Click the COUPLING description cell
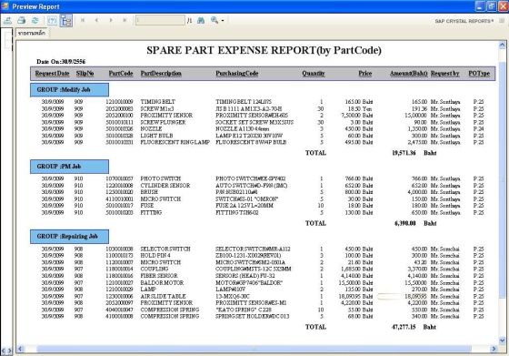Image resolution: width=509 pixels, height=356 pixels. tap(155, 269)
